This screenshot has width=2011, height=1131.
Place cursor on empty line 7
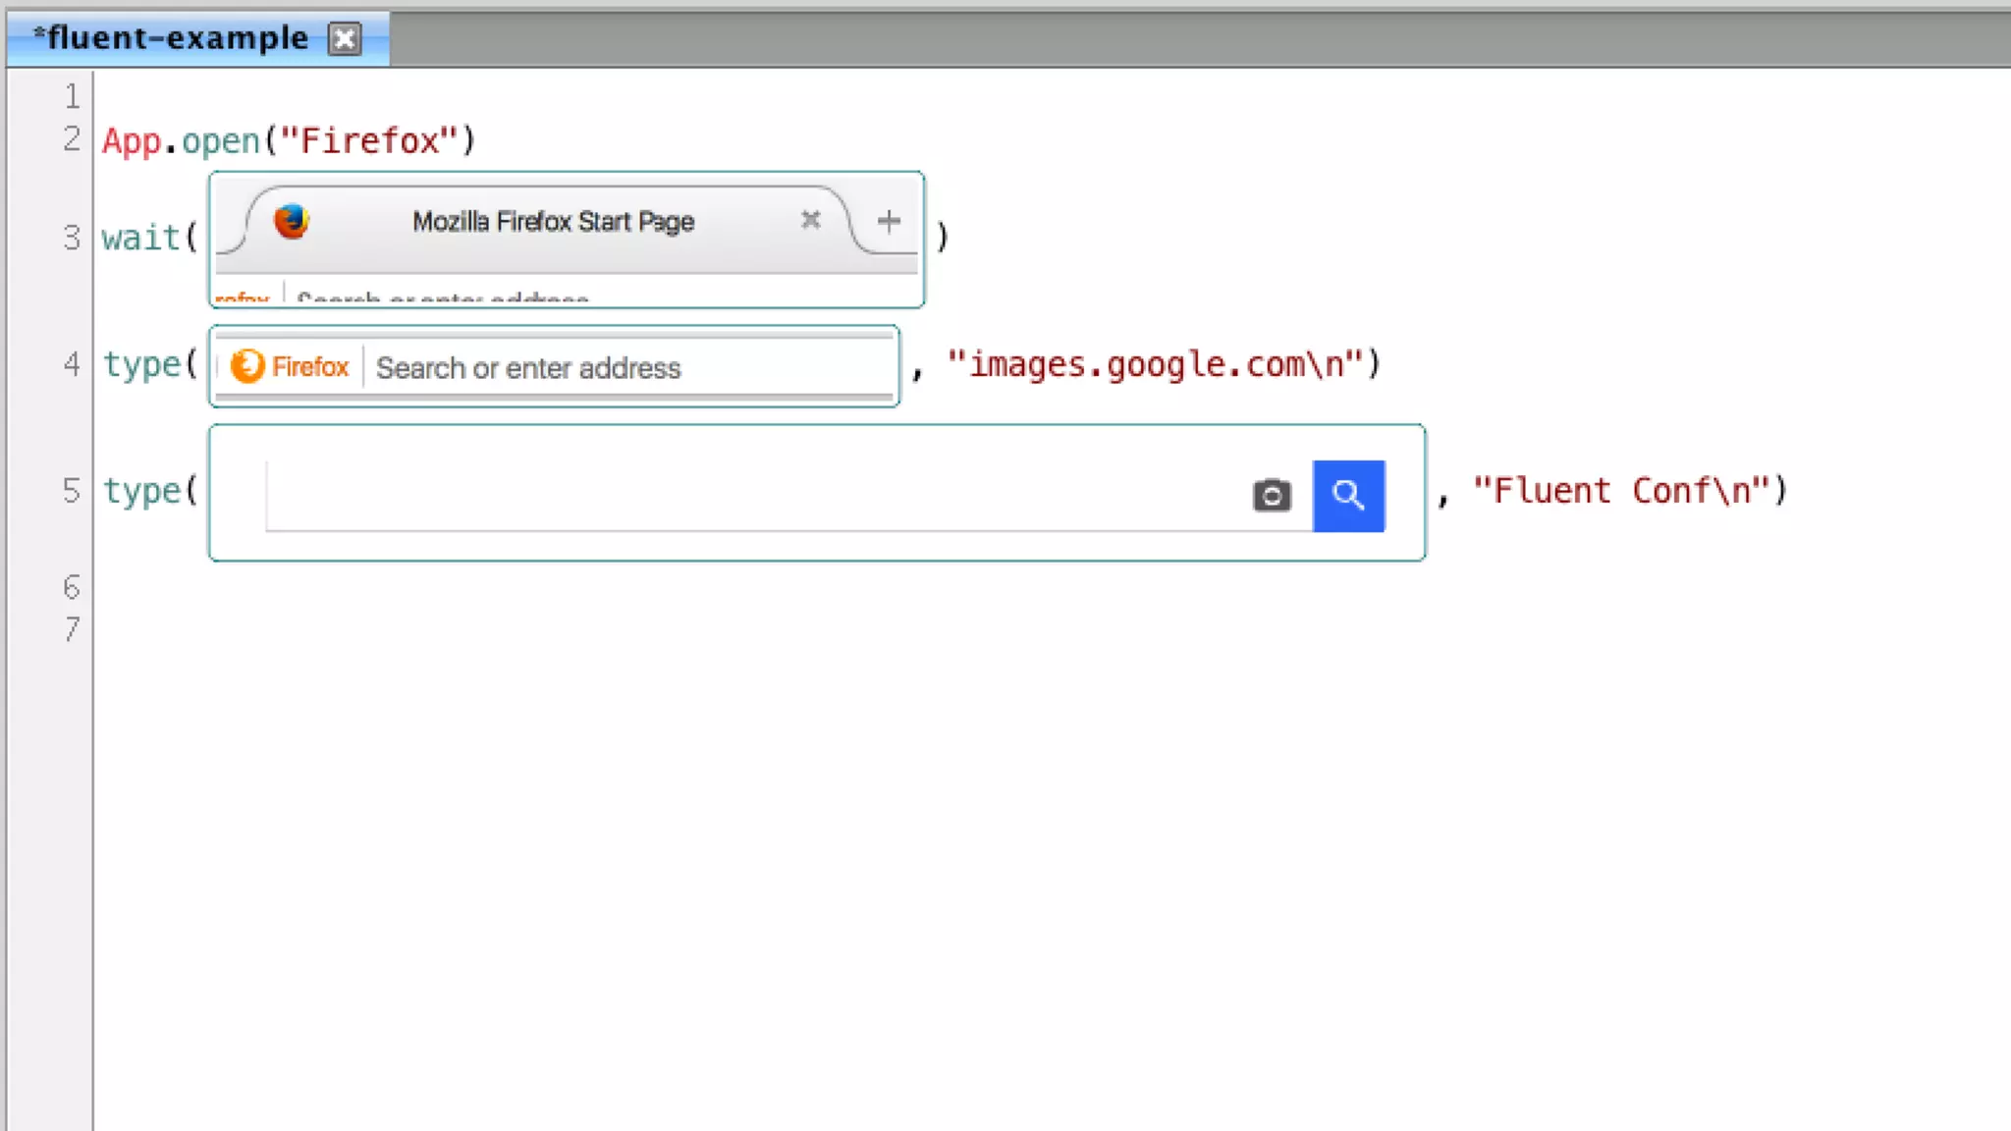coord(393,629)
